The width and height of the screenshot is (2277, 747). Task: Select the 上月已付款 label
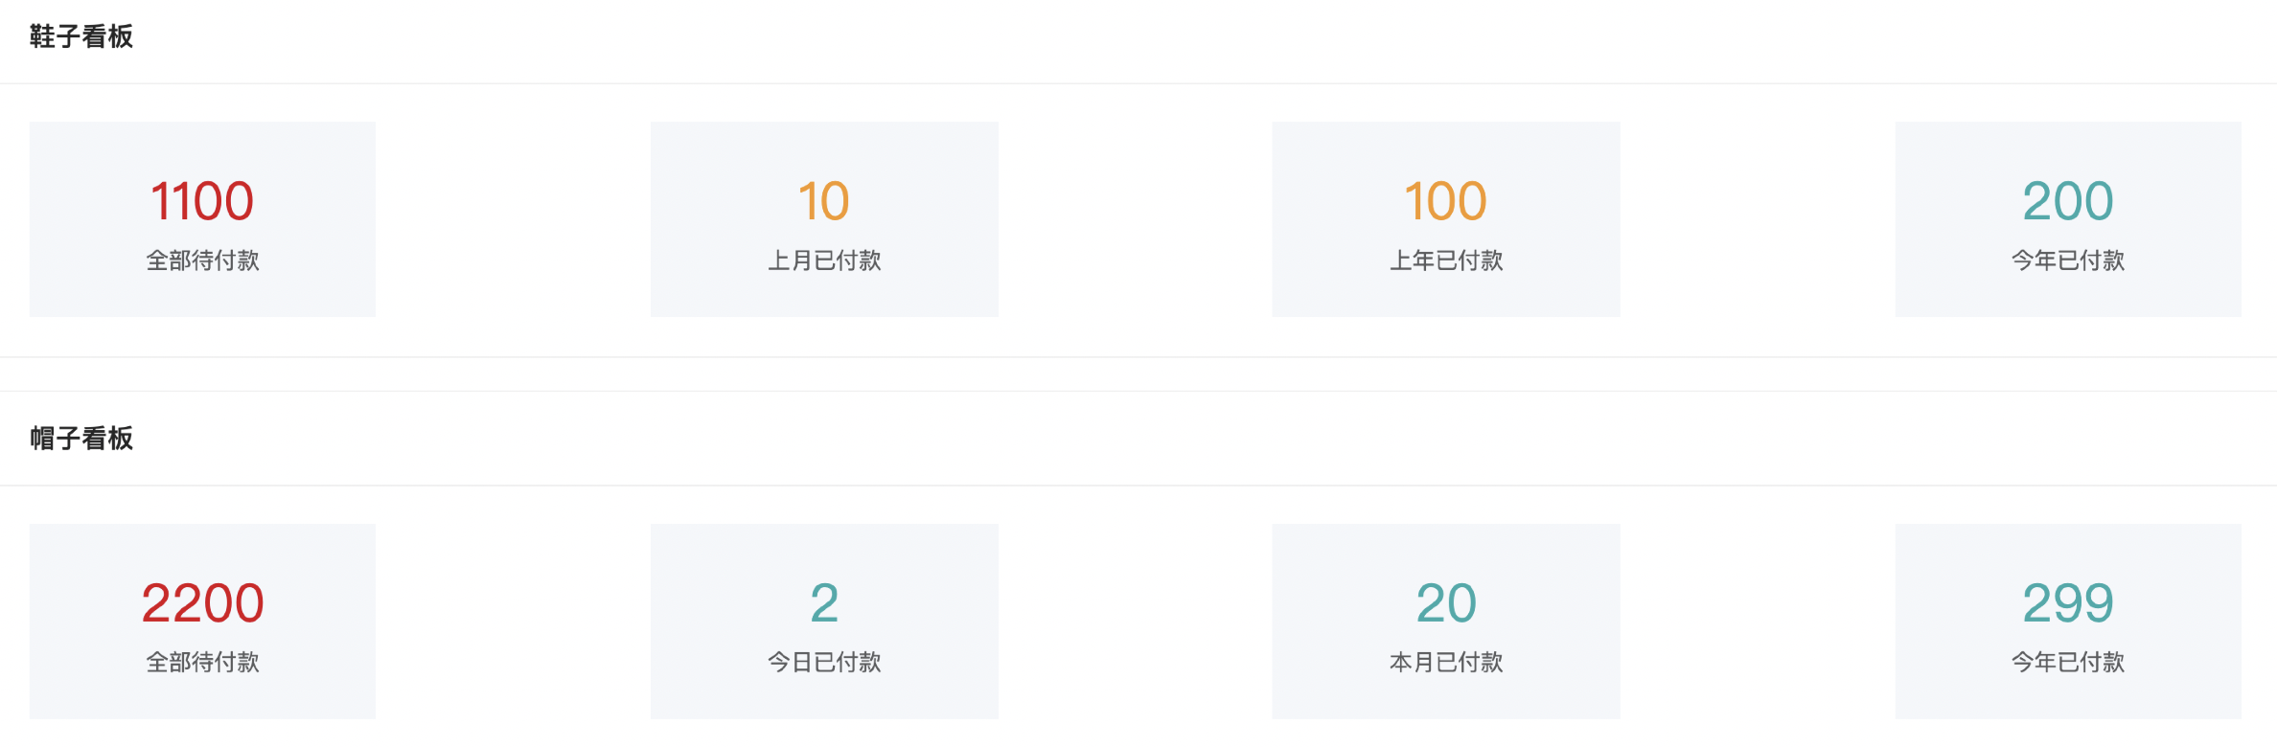coord(824,260)
